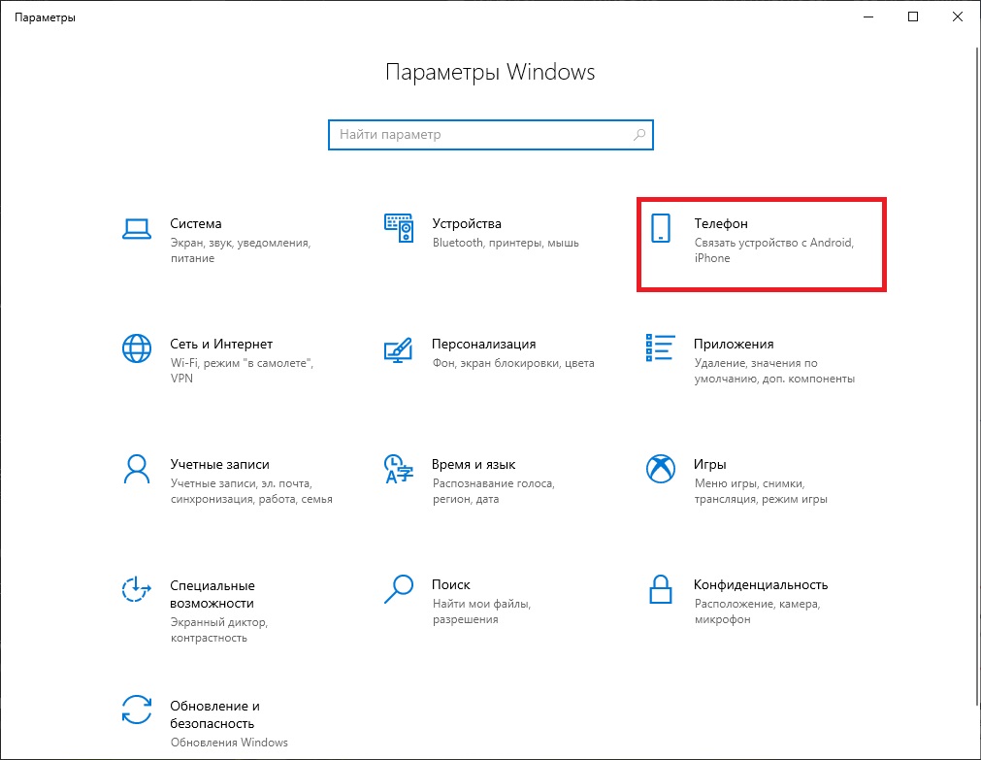The image size is (981, 760).
Task: Open the Время и язык heading
Action: coord(474,465)
